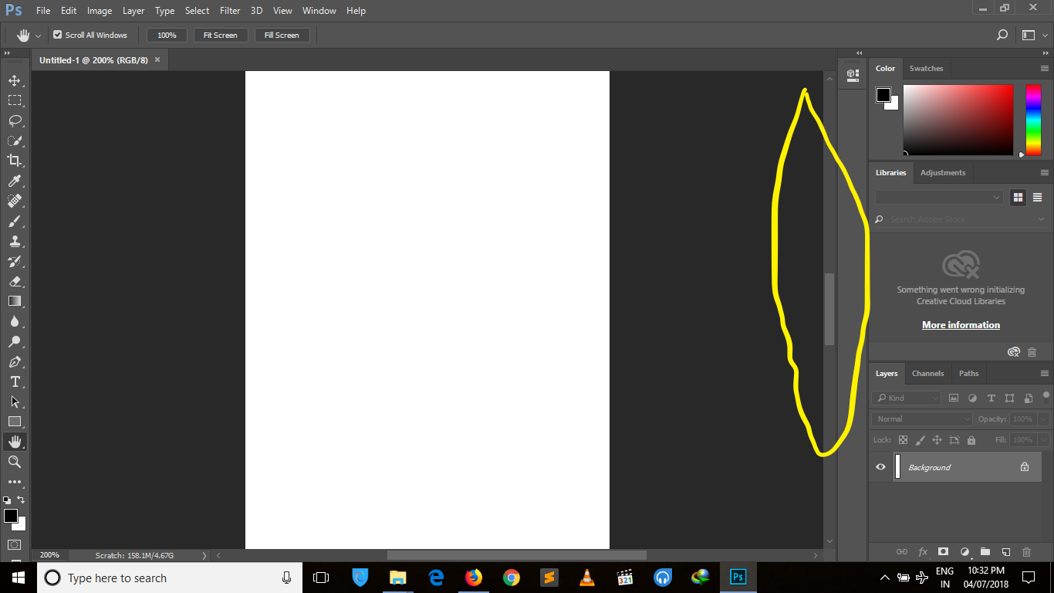Toggle the Lock transparent pixels option
This screenshot has width=1054, height=593.
click(x=903, y=439)
